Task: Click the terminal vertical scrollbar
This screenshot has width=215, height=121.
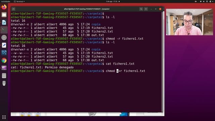Action: coord(162,62)
